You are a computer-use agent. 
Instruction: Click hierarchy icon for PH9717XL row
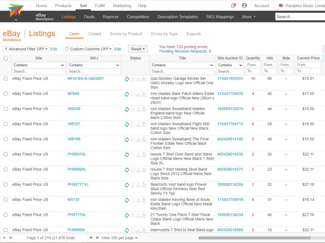pyautogui.click(x=138, y=215)
